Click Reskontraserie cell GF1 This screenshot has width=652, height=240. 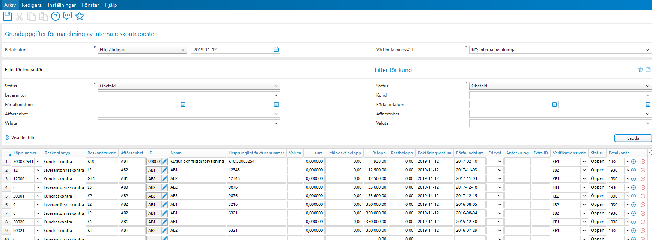[x=102, y=179]
